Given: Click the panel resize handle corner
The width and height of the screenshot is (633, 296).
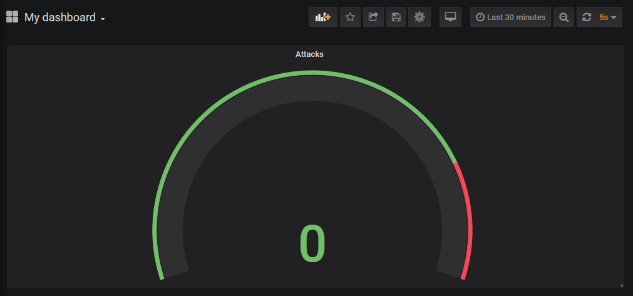Looking at the screenshot, I should (621, 285).
